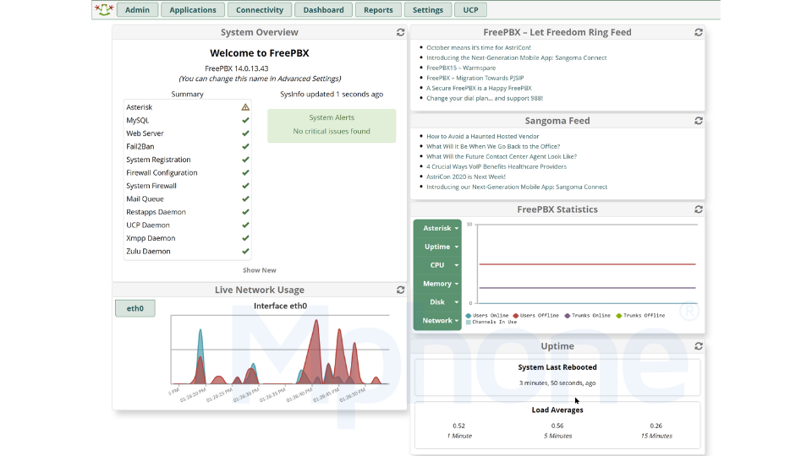Viewport: 812px width, 456px height.
Task: Open 'How to Avoid a Haunted Hosted Vendor'
Action: [483, 137]
